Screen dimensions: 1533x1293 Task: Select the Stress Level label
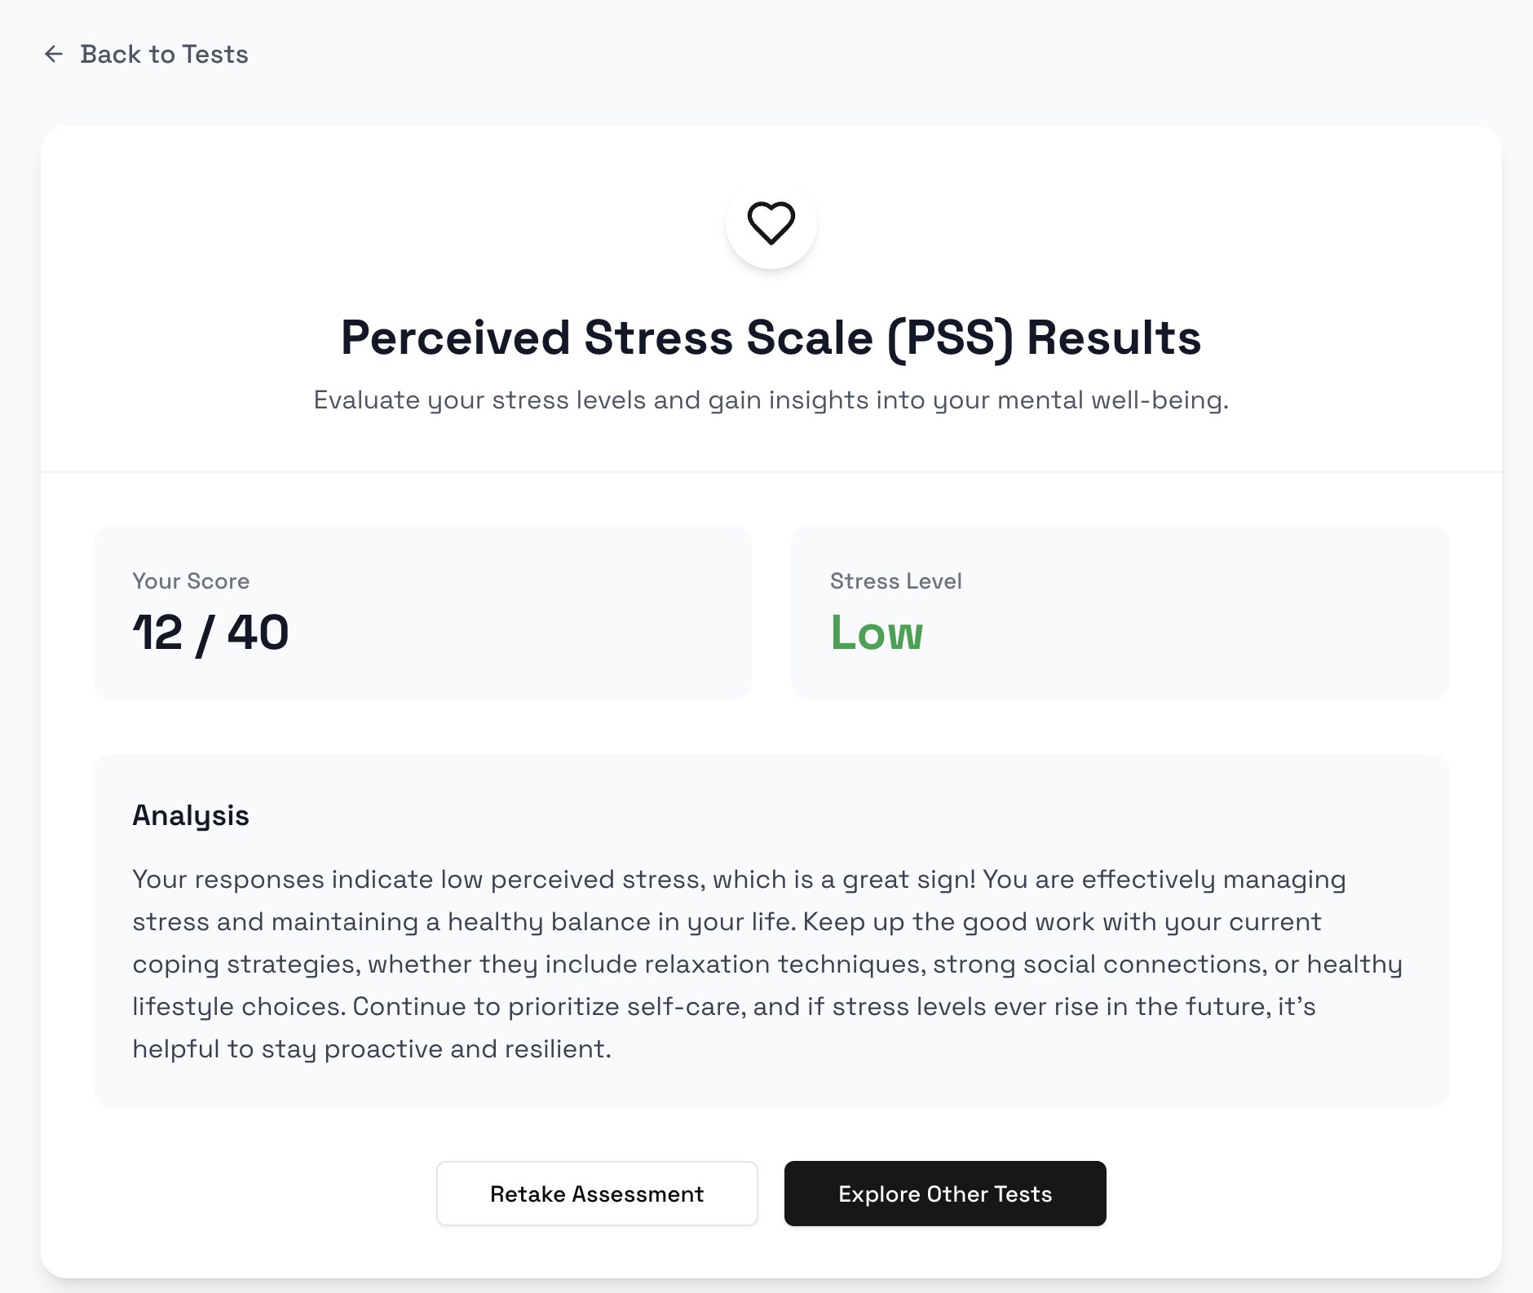point(895,581)
